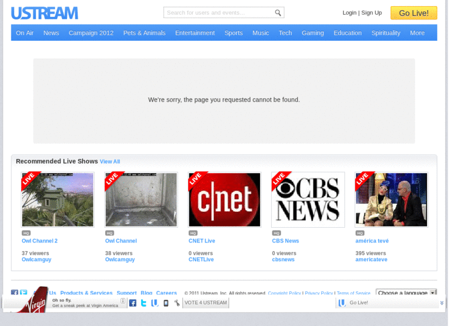Open the wrench settings icon in bottom toolbar
Image resolution: width=455 pixels, height=326 pixels.
[177, 303]
